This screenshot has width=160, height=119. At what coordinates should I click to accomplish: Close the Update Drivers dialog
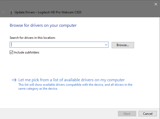[156, 4]
